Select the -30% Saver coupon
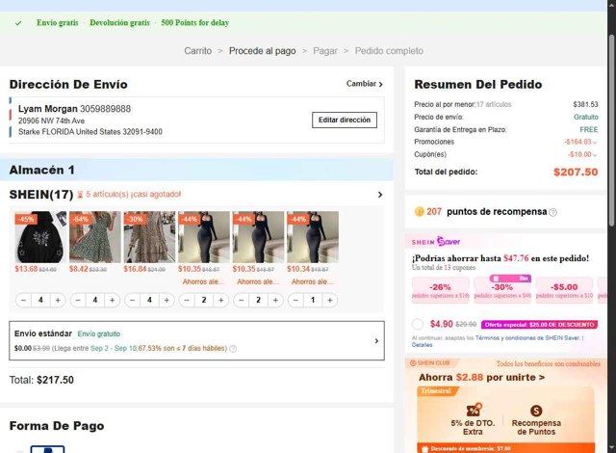Viewport: 616px width, 453px height. click(502, 290)
